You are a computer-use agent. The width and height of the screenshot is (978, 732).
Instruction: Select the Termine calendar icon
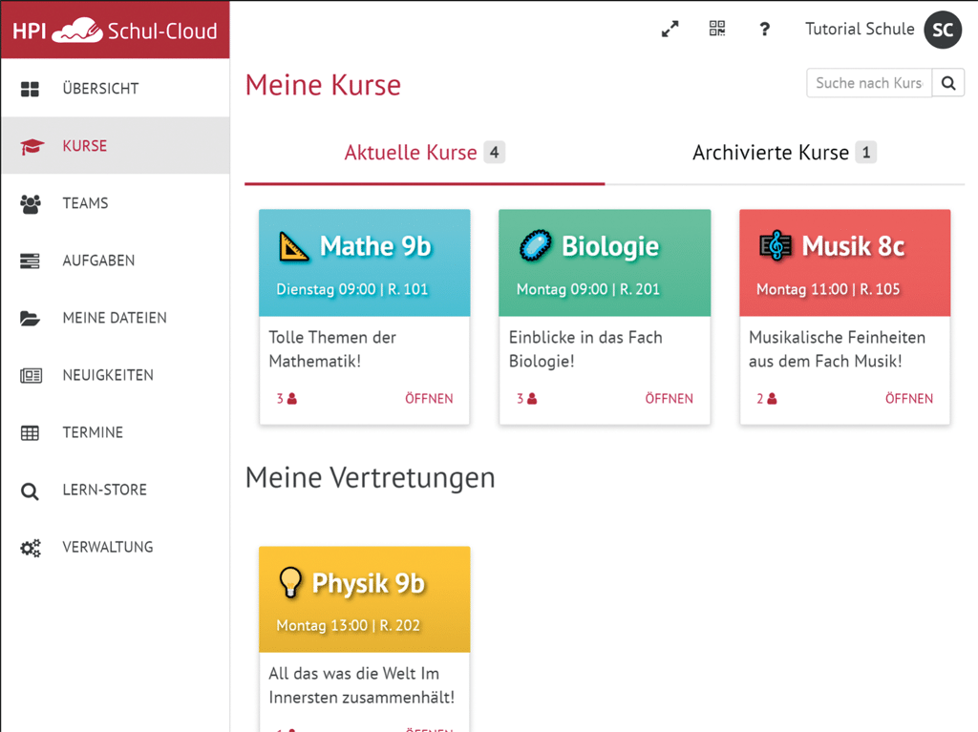[32, 431]
